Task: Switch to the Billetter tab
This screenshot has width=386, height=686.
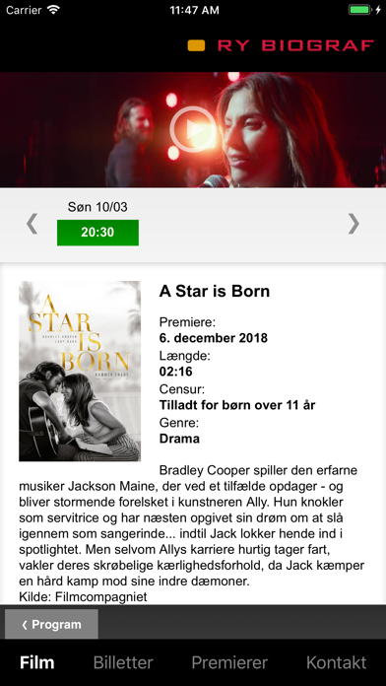Action: (x=123, y=662)
